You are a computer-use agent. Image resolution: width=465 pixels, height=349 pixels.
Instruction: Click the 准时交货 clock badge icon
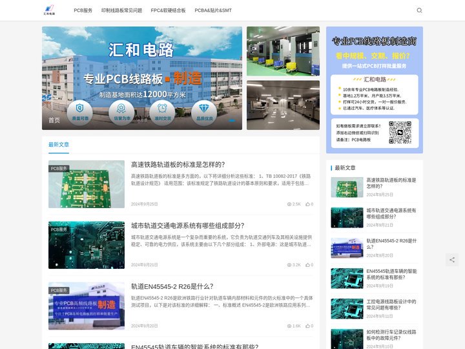[x=162, y=112]
